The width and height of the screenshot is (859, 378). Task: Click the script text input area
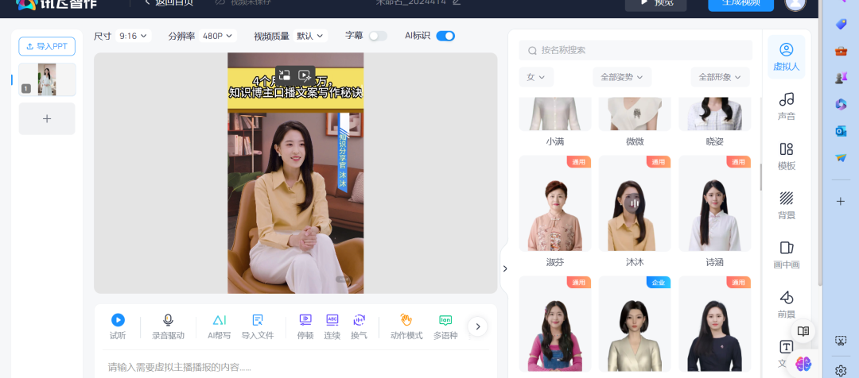click(x=296, y=365)
